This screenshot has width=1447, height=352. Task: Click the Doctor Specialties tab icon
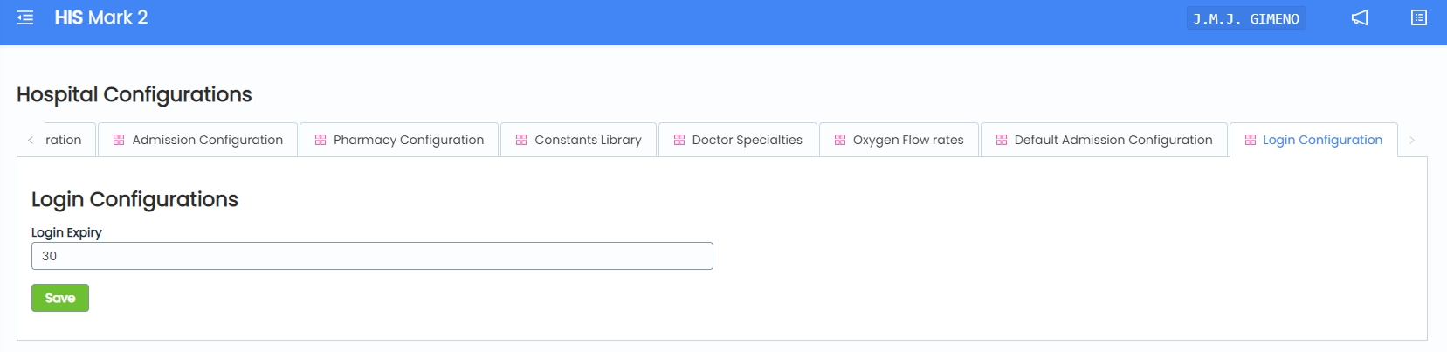pos(679,140)
